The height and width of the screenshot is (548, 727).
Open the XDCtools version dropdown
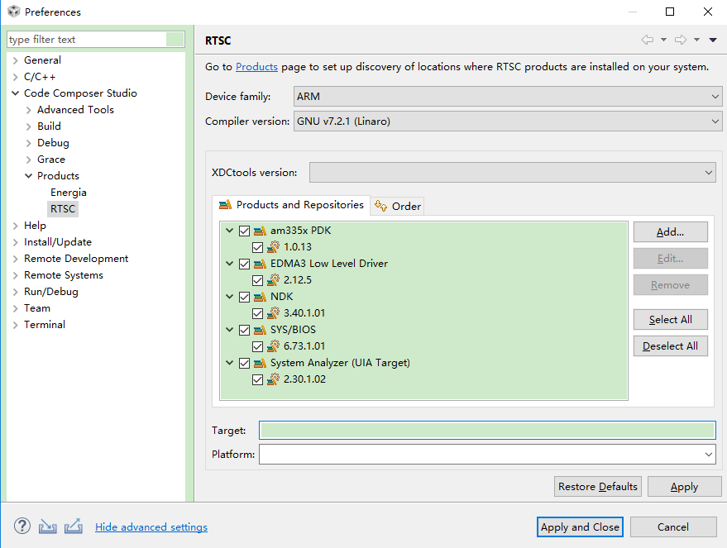pos(512,172)
